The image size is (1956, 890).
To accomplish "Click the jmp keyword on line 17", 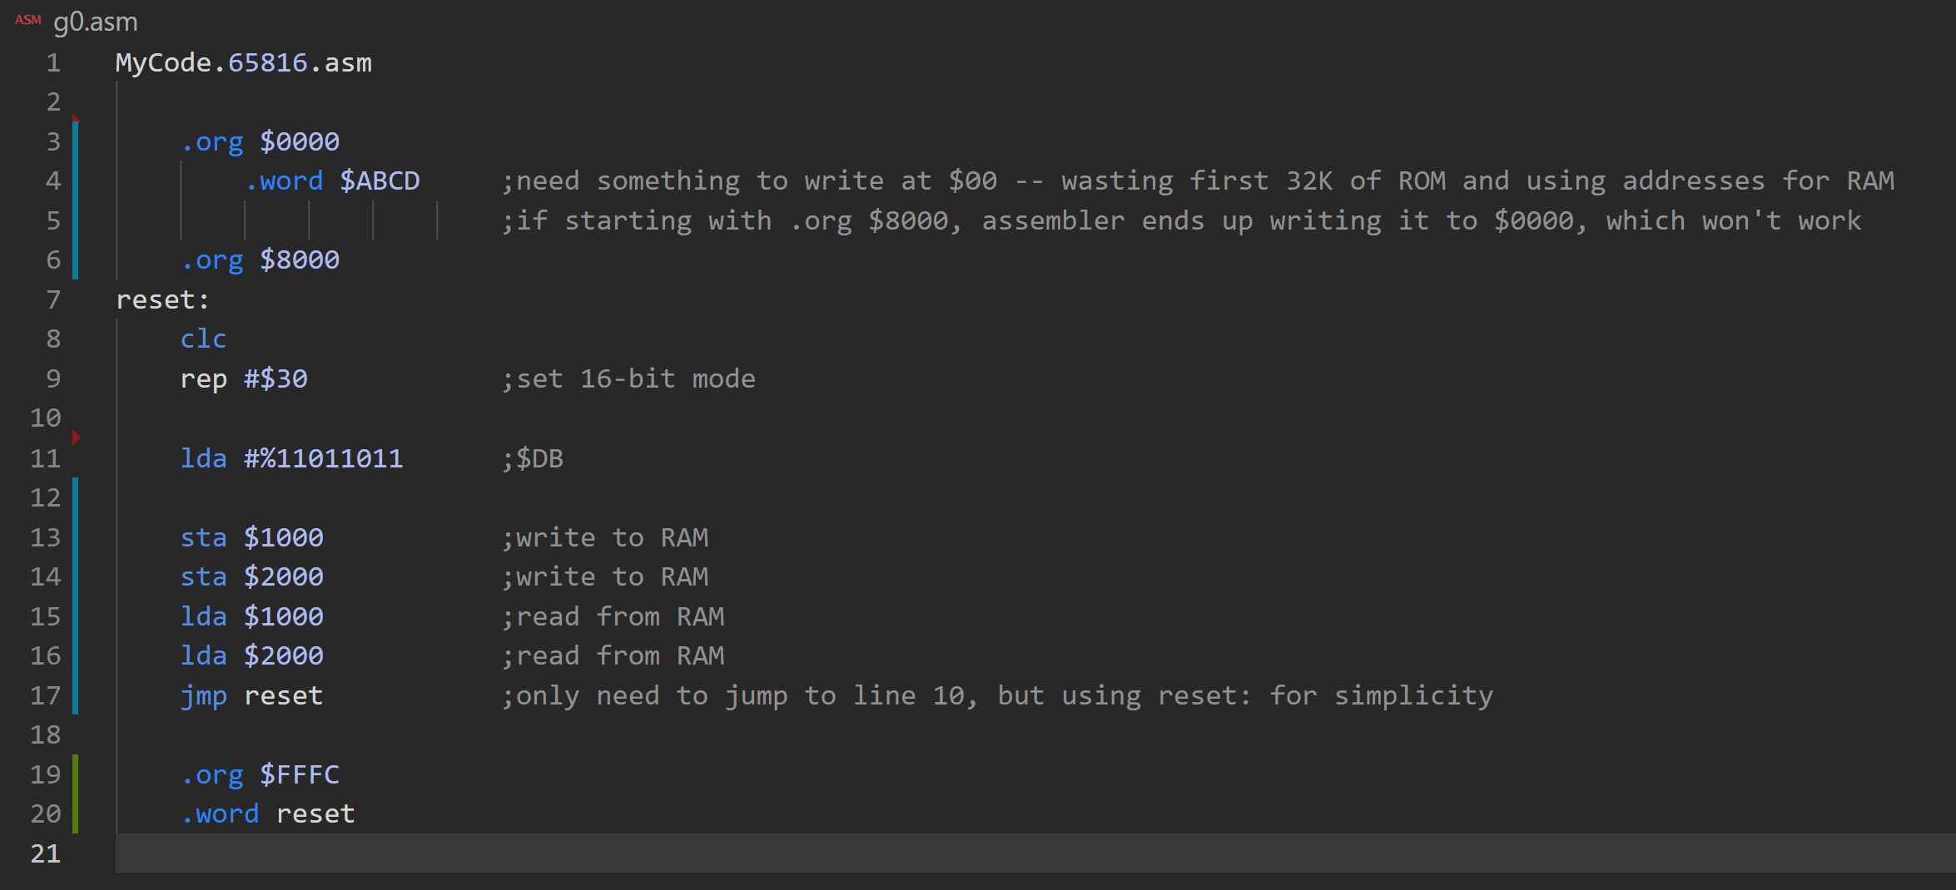I will [203, 696].
